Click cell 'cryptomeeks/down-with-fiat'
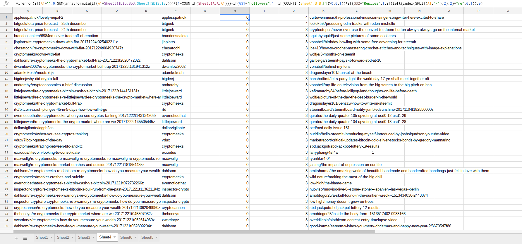Screen dimensions: 522x244 pyautogui.click(x=37, y=54)
